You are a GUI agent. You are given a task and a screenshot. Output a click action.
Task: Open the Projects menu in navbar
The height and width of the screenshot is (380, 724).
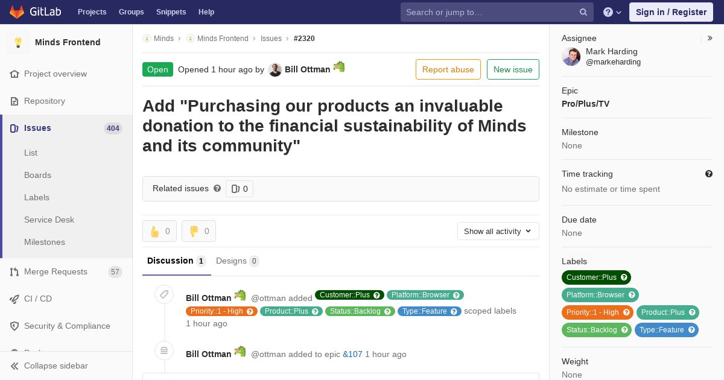(x=92, y=12)
